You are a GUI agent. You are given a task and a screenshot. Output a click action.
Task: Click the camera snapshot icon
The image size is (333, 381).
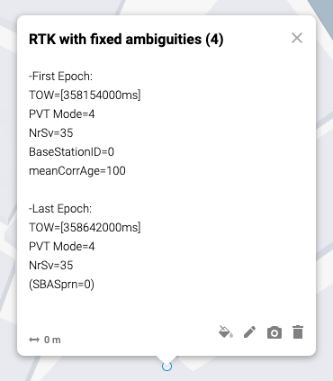(x=274, y=332)
